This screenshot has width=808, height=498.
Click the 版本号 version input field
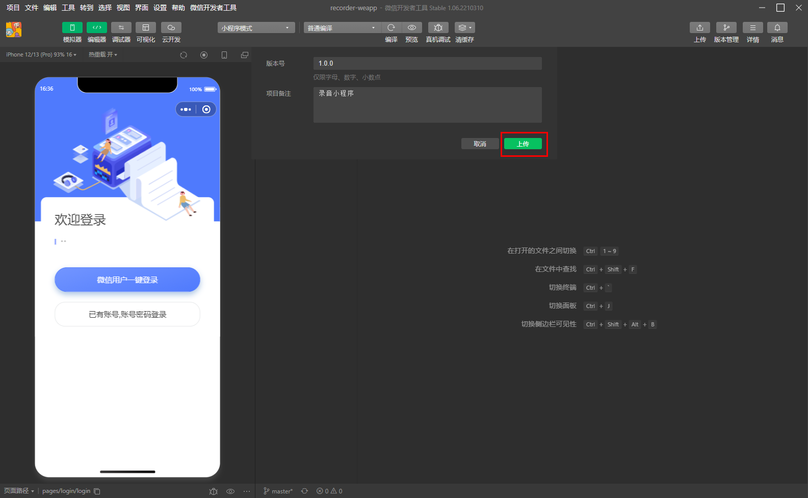(x=427, y=63)
